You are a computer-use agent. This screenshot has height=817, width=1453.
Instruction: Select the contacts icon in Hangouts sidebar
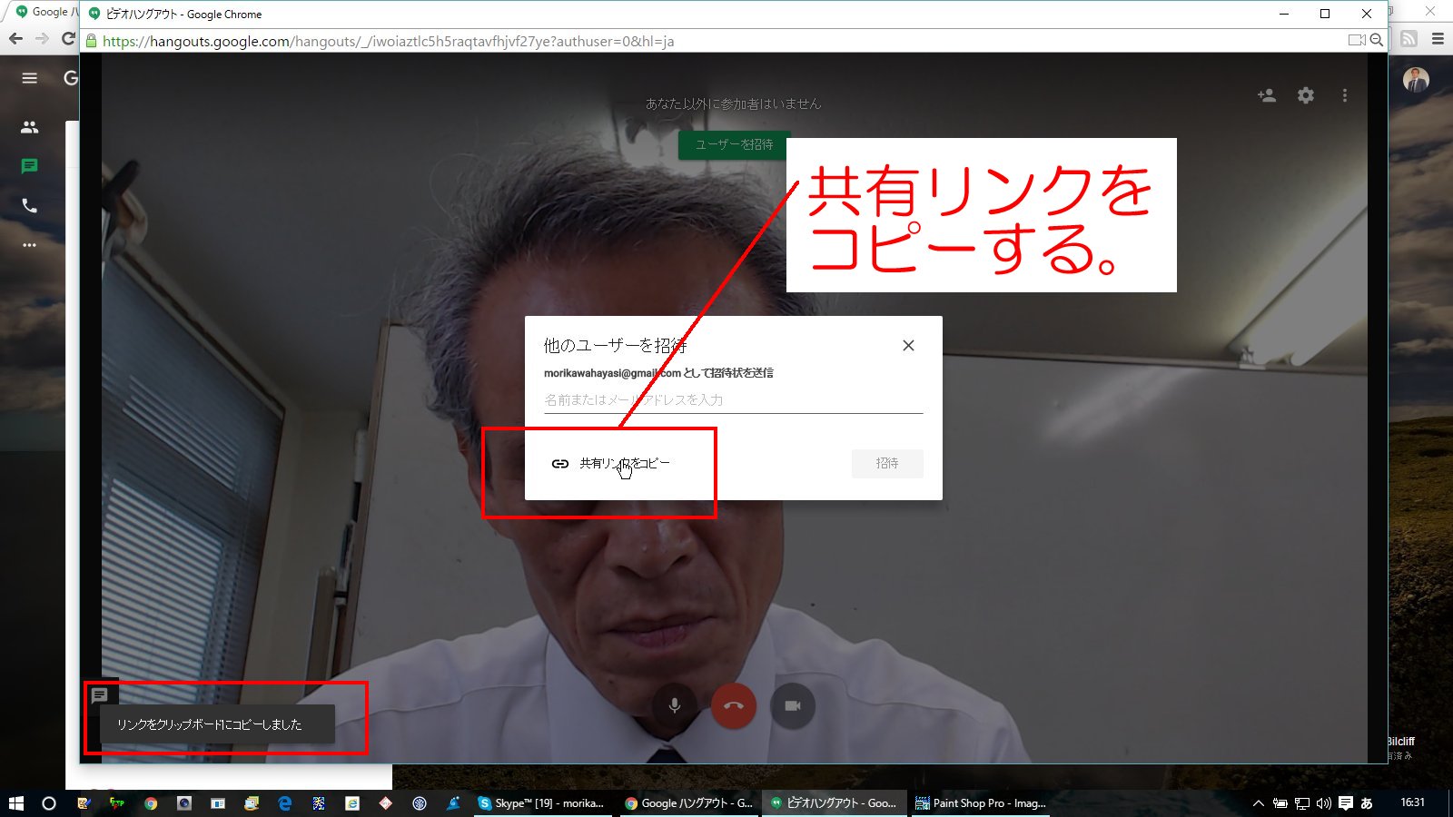pos(30,127)
